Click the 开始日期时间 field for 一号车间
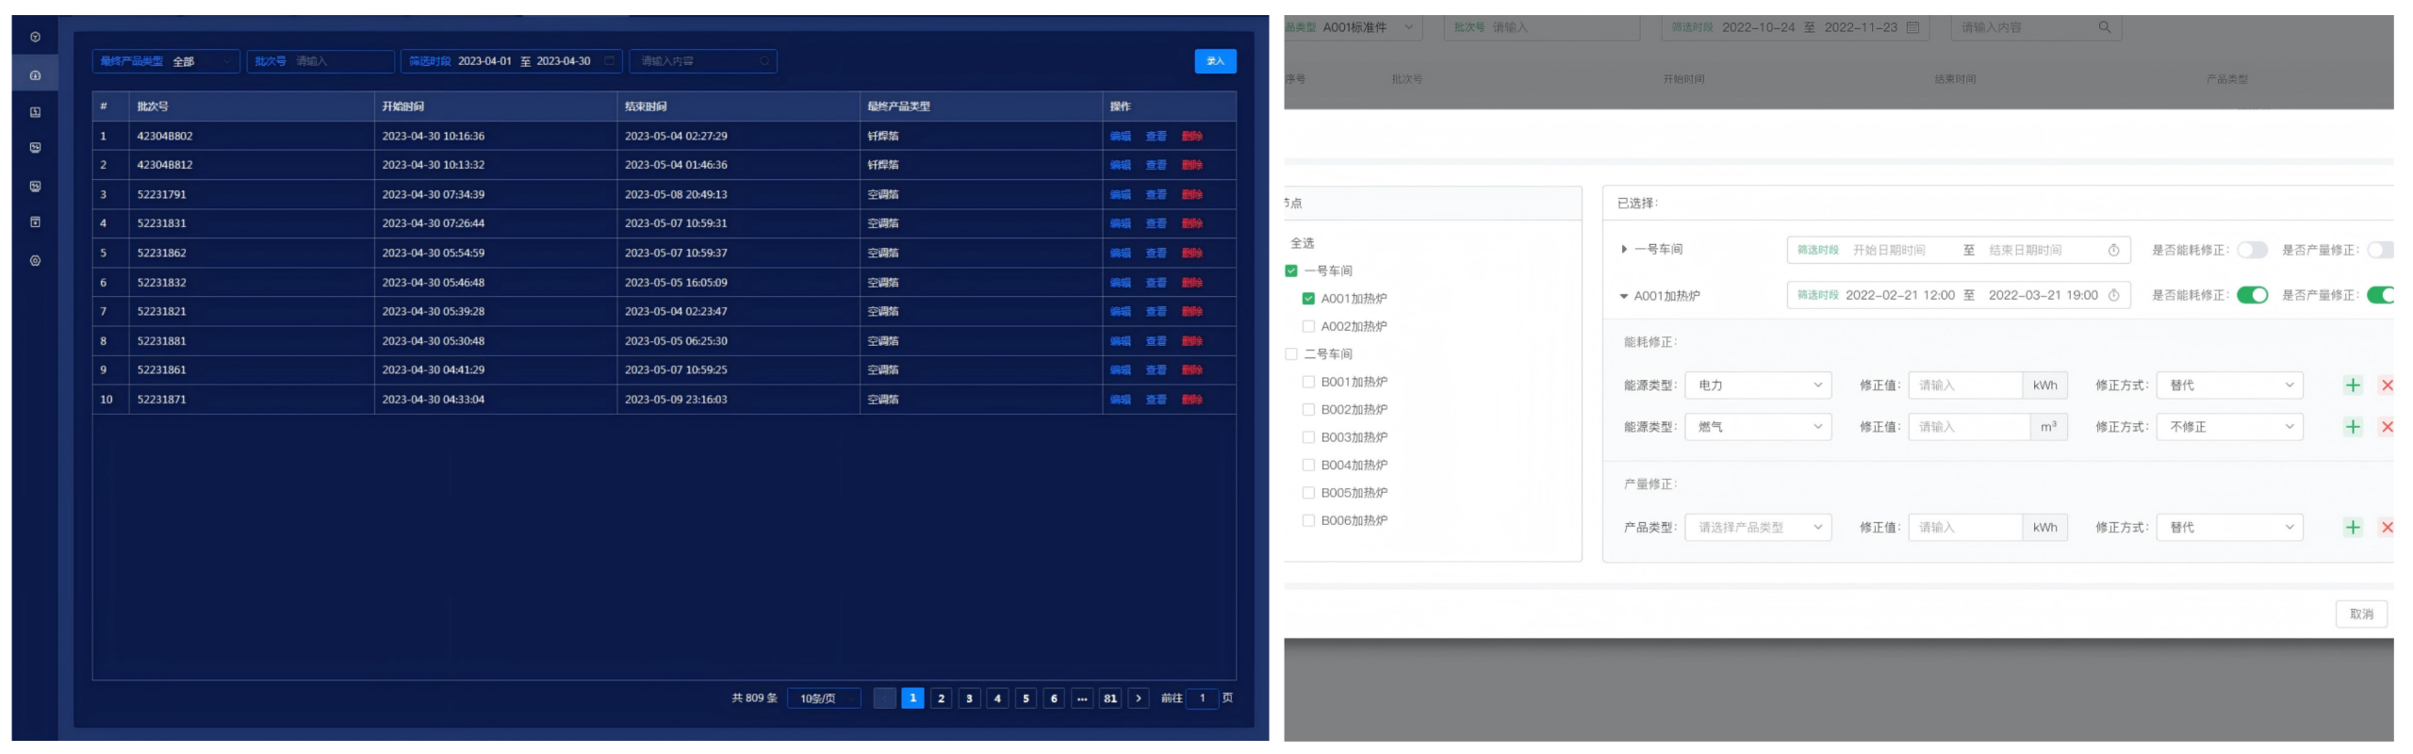Screen dimensions: 2413x754 pos(1889,251)
